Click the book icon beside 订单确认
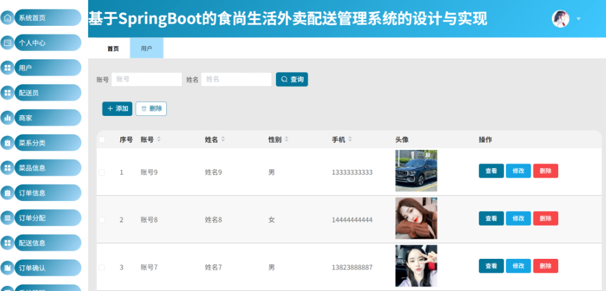 click(x=7, y=268)
